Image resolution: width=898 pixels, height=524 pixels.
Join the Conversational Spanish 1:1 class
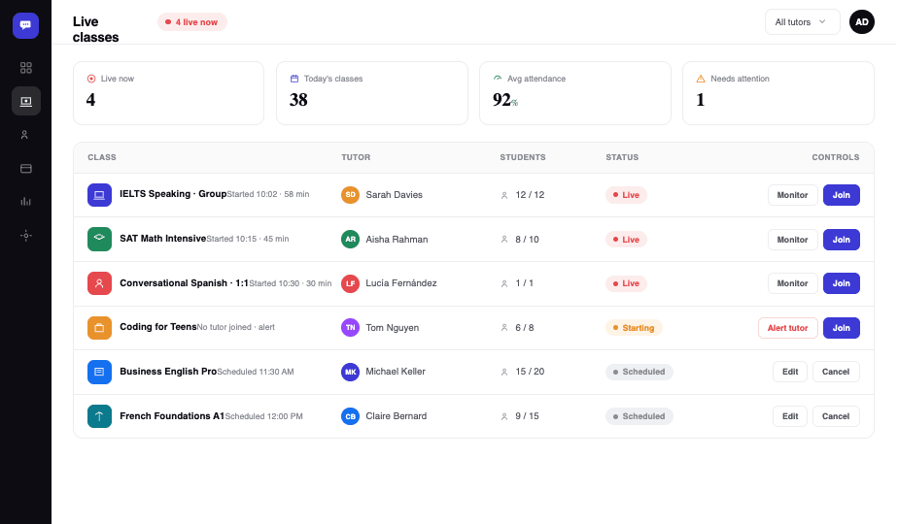click(x=842, y=283)
